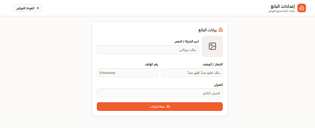Focus the company name field مثال: سوكاني
This screenshot has height=128, width=315.
(148, 50)
